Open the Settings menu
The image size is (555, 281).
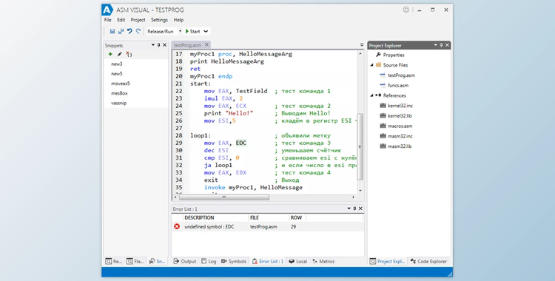pos(159,20)
